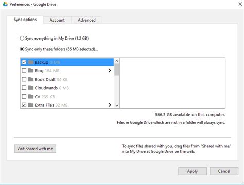Click the Cloudwards folder icon
The image size is (244, 185).
click(31, 88)
